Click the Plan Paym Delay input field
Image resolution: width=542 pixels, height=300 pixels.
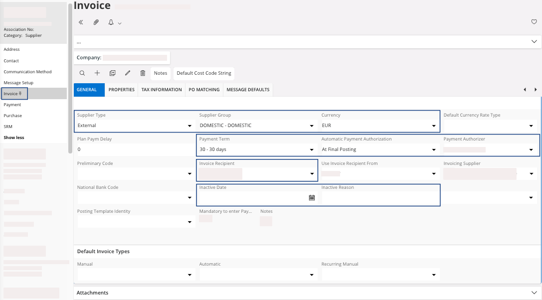click(134, 150)
